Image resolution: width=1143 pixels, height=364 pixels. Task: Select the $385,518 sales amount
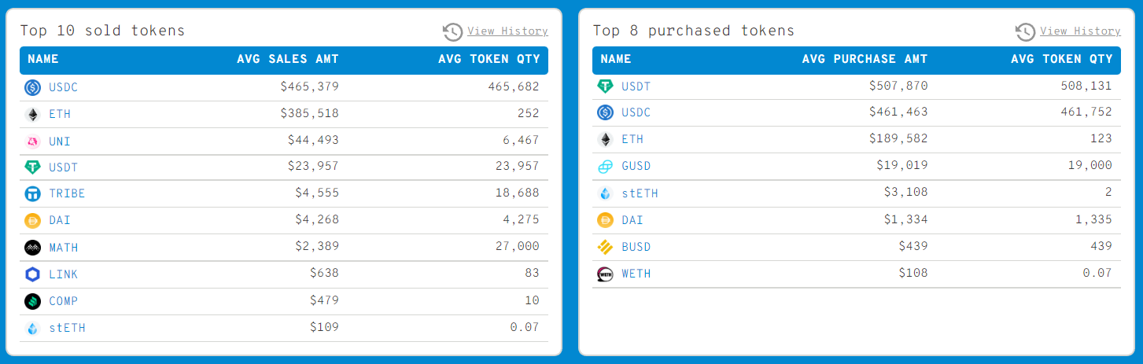pos(309,113)
